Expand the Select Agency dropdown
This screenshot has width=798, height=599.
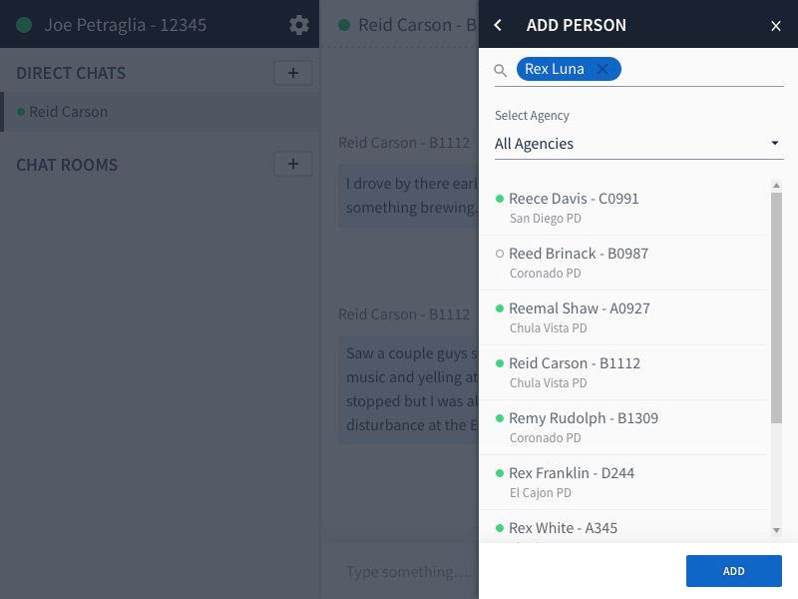click(638, 144)
